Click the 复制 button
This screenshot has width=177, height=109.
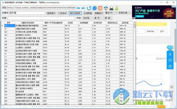coord(107,18)
